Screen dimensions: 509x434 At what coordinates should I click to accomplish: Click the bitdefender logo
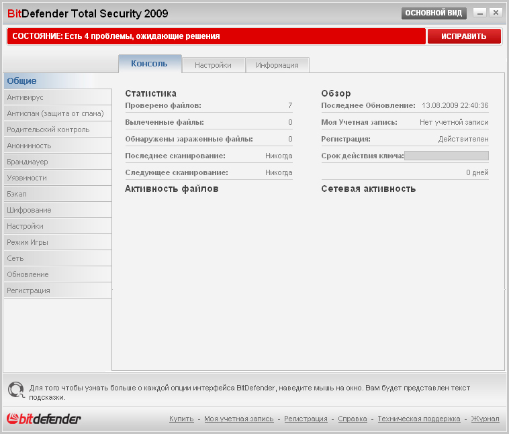tap(44, 419)
